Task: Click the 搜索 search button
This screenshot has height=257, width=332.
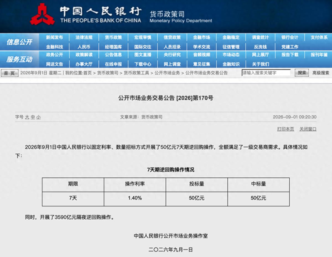Action: pyautogui.click(x=302, y=73)
